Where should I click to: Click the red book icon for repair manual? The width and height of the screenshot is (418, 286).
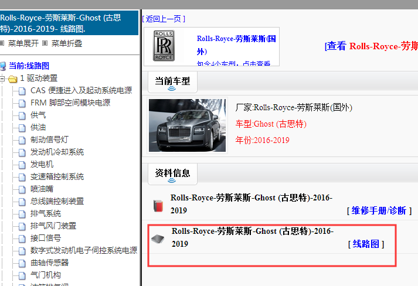coord(158,206)
